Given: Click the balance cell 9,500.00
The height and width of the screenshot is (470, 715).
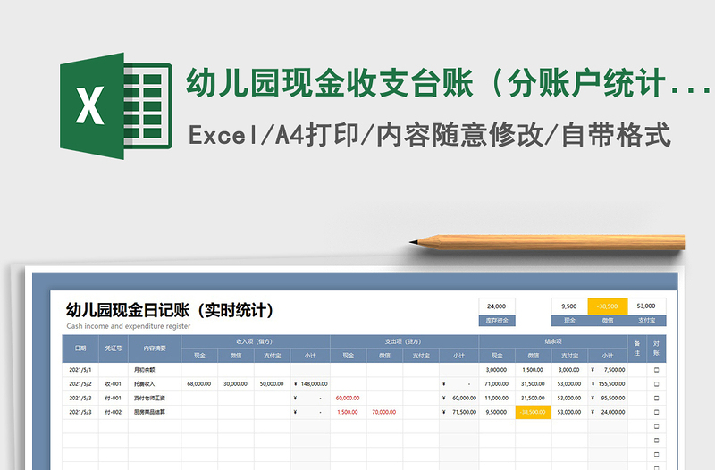Looking at the screenshot, I should click(x=497, y=412).
